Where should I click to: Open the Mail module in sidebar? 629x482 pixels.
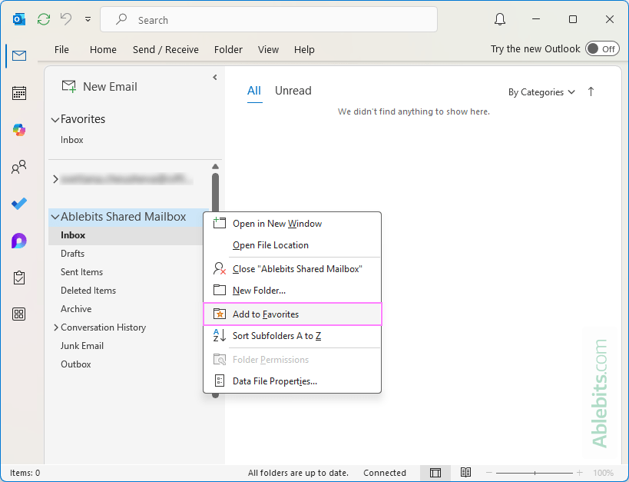tap(19, 55)
